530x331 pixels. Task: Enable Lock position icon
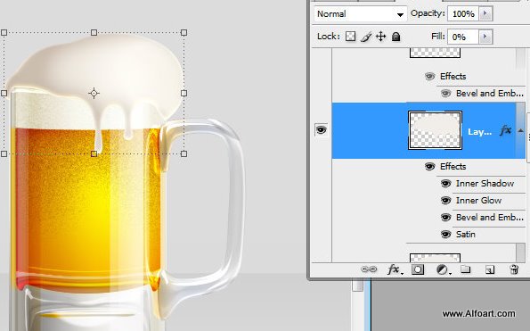381,37
